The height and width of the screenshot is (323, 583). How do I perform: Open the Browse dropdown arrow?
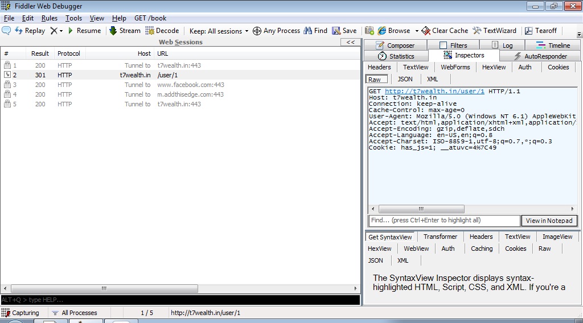pos(417,31)
